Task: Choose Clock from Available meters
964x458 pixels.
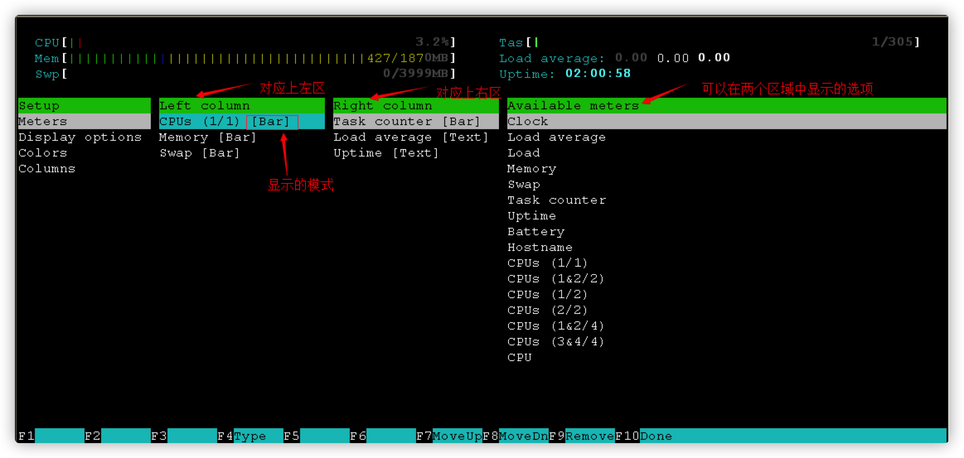Action: click(x=528, y=121)
